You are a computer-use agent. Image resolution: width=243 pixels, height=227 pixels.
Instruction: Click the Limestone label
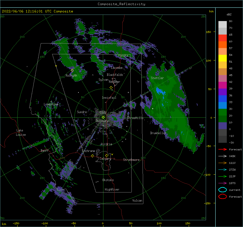tap(51, 104)
